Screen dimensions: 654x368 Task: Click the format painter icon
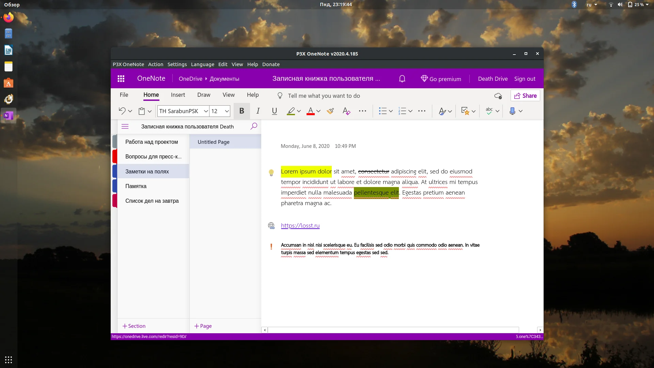coord(330,111)
